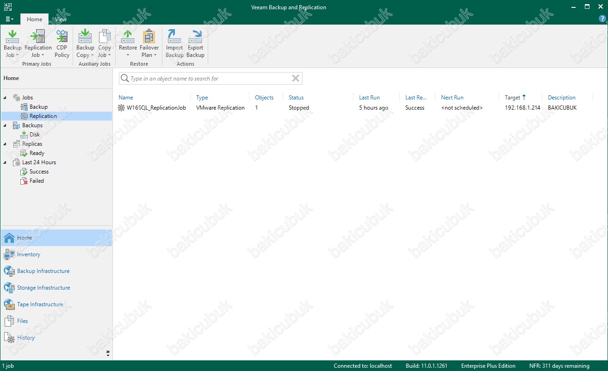Click the History view icon
Image resolution: width=608 pixels, height=371 pixels.
(x=9, y=338)
